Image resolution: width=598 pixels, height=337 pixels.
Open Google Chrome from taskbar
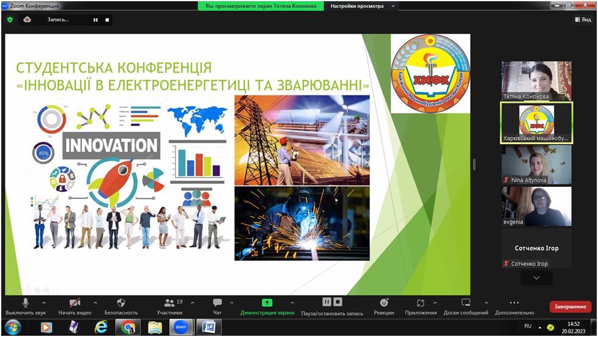pyautogui.click(x=128, y=327)
